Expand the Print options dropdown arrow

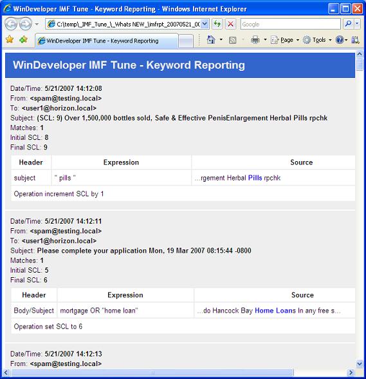[x=265, y=40]
